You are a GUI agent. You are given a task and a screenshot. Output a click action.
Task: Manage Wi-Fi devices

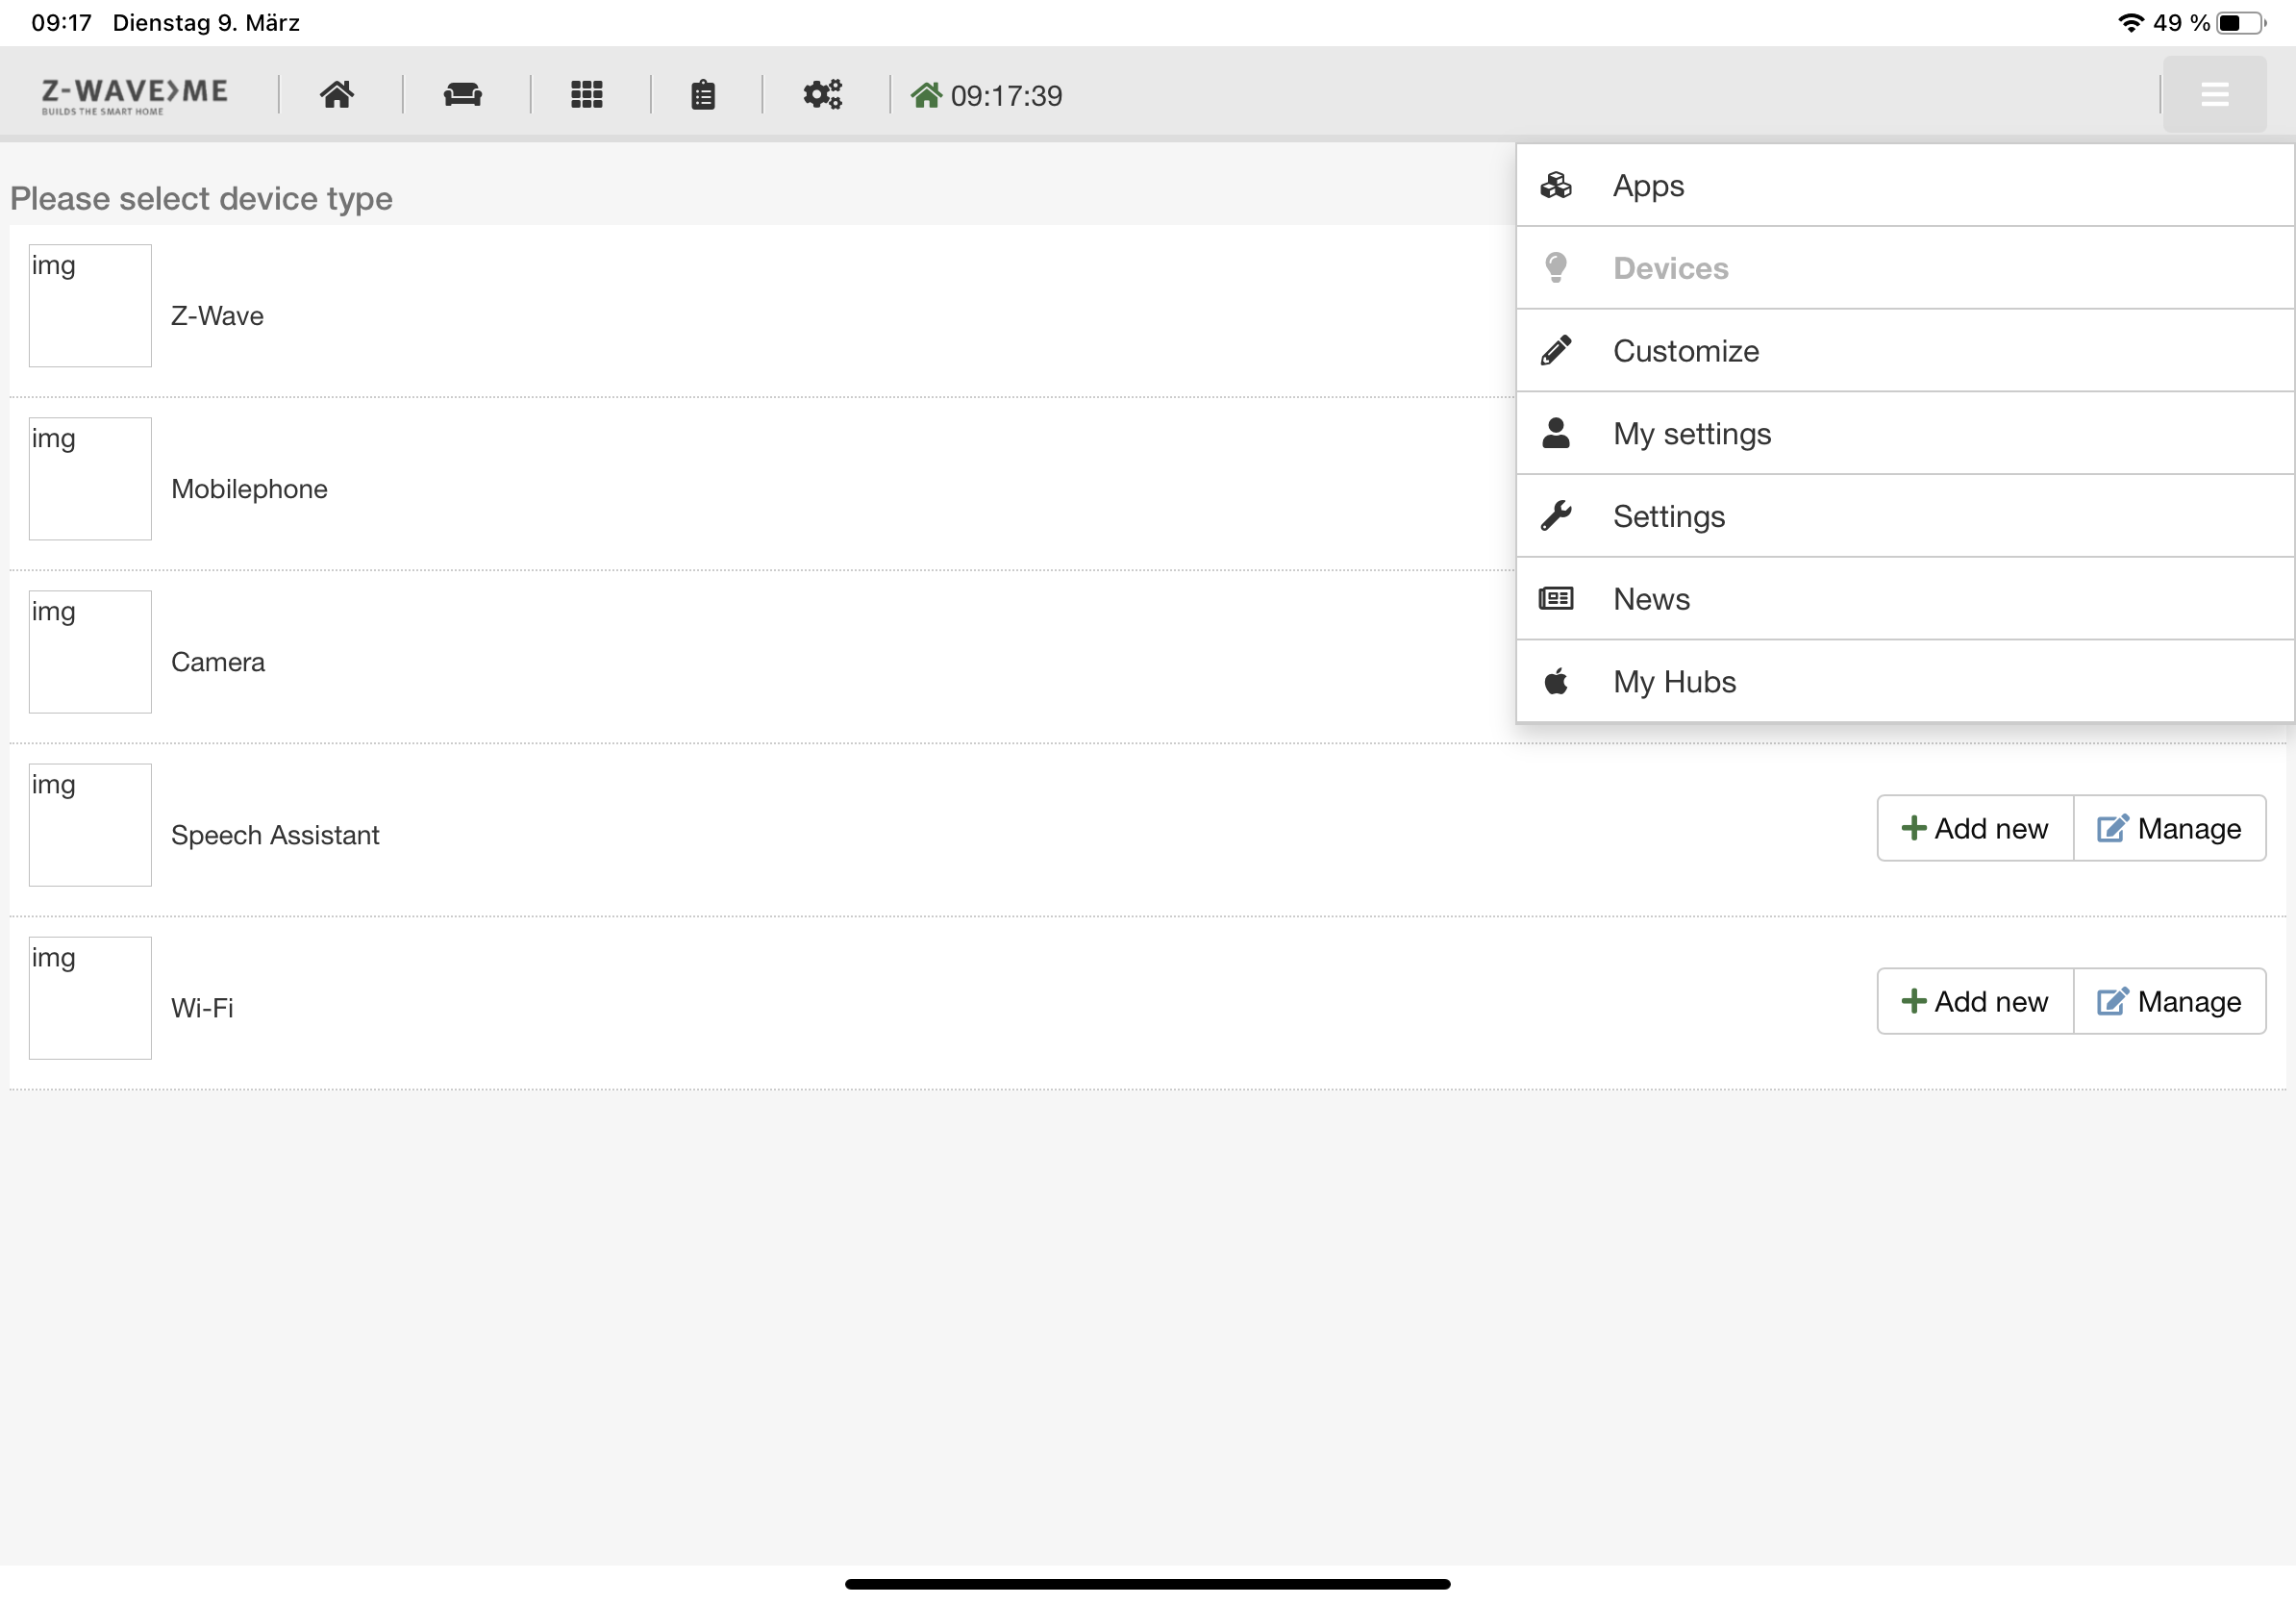[2169, 1002]
